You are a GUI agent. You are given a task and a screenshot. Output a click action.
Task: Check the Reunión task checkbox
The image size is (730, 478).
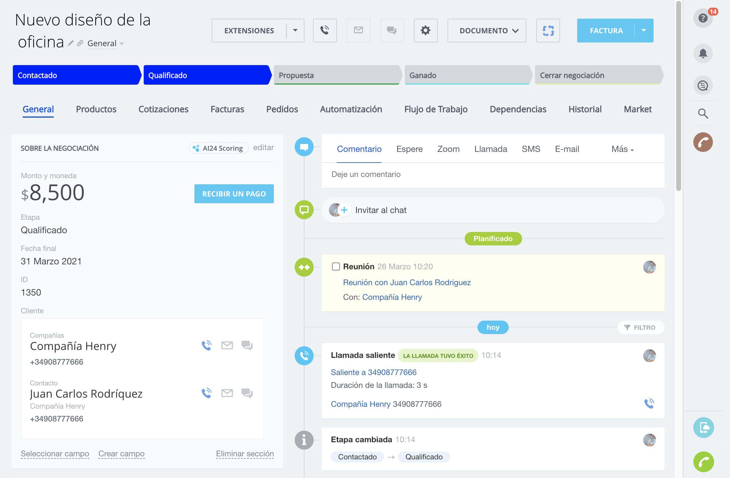tap(336, 266)
